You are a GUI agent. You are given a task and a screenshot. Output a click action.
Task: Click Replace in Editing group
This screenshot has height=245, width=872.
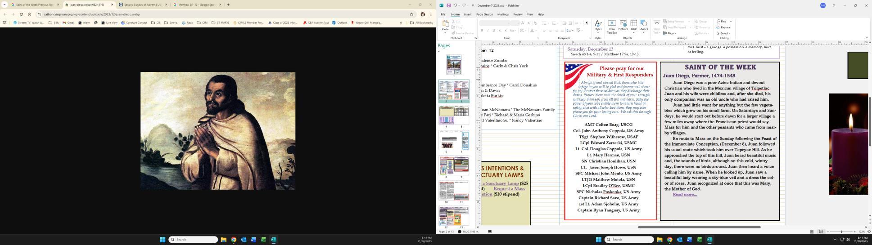coord(723,27)
